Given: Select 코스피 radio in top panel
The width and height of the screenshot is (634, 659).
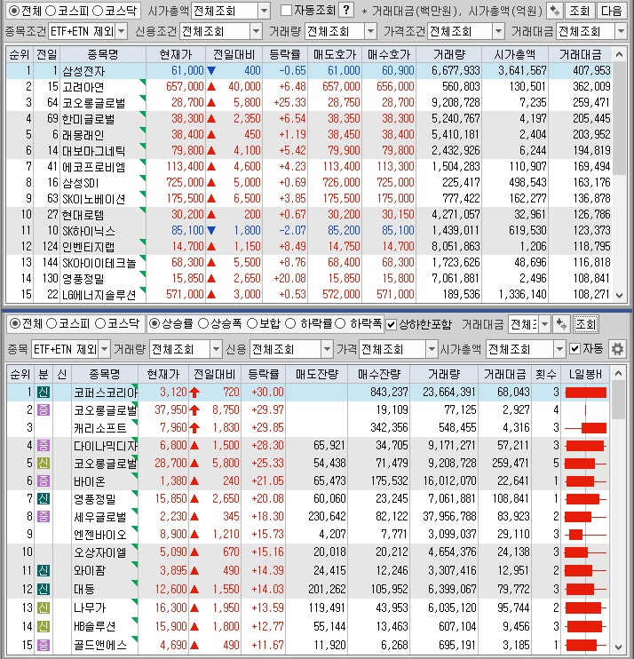Looking at the screenshot, I should point(51,11).
